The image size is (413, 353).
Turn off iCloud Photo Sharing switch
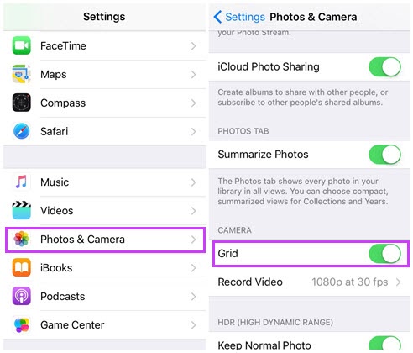384,67
